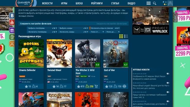This screenshot has width=190, height=107.
Task: Open the 'Релиз от...' dropdown
Action: pos(97,32)
